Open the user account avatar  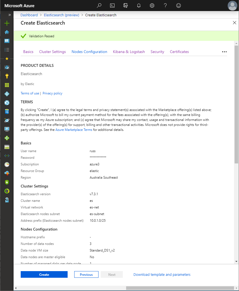coord(232,6)
